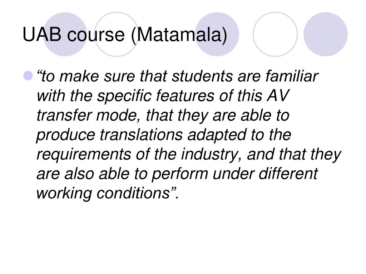The image size is (366, 274).
Task: Click the word "adapted" in the fourth line
Action: [217, 135]
